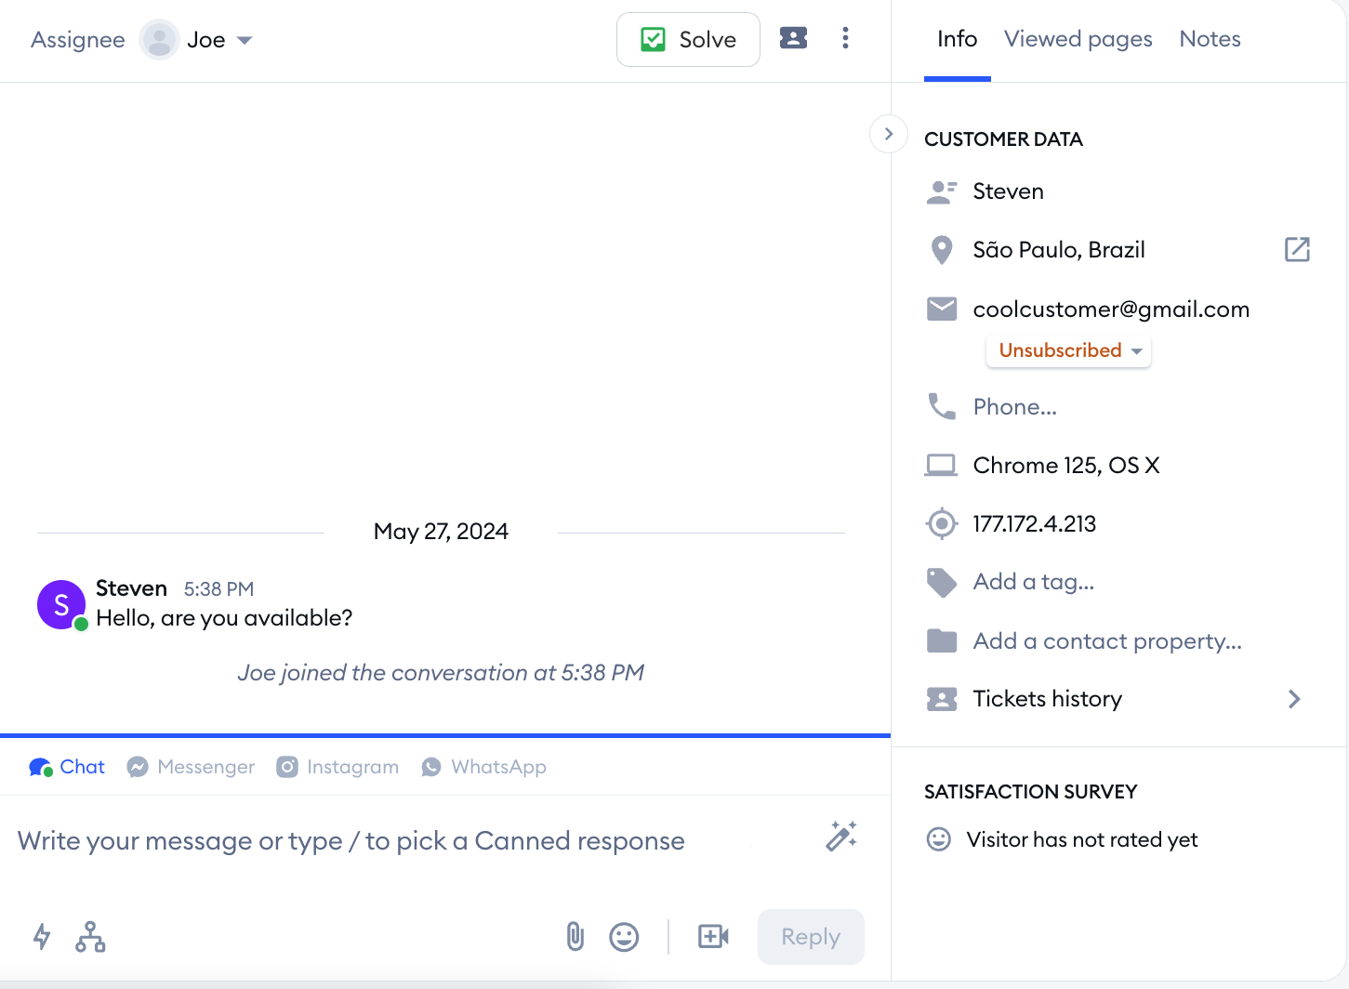The width and height of the screenshot is (1349, 989).
Task: Click the sender name Steven in the chat
Action: [x=131, y=588]
